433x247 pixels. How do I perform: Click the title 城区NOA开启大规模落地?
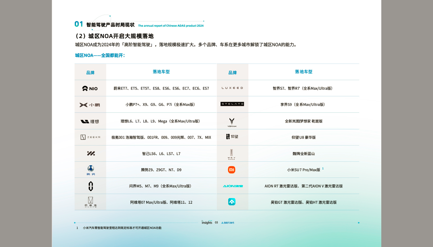(x=114, y=36)
